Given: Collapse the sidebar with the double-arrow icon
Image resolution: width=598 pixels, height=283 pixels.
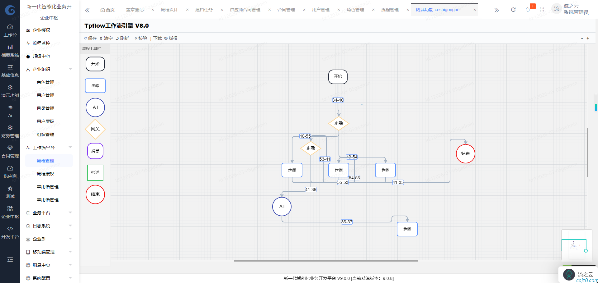Looking at the screenshot, I should pyautogui.click(x=87, y=10).
